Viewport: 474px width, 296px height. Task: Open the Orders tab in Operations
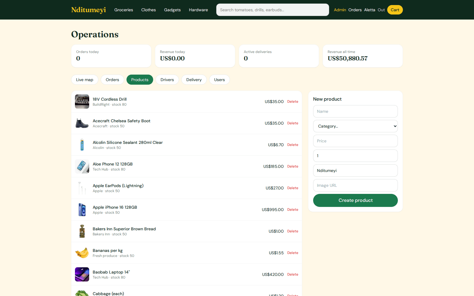point(112,80)
